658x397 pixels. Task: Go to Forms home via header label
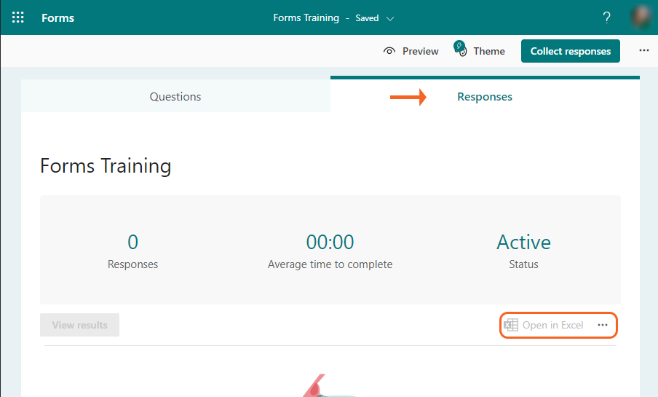pos(58,17)
